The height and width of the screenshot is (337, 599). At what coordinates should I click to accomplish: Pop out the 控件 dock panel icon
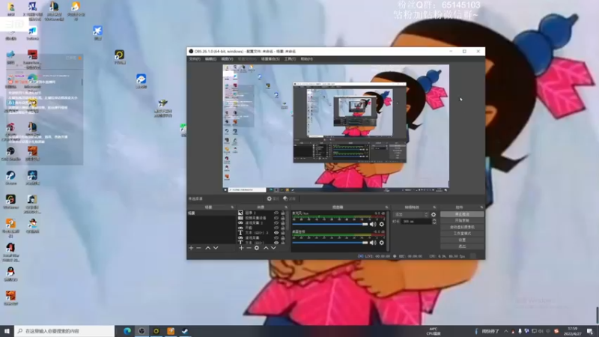pos(481,207)
